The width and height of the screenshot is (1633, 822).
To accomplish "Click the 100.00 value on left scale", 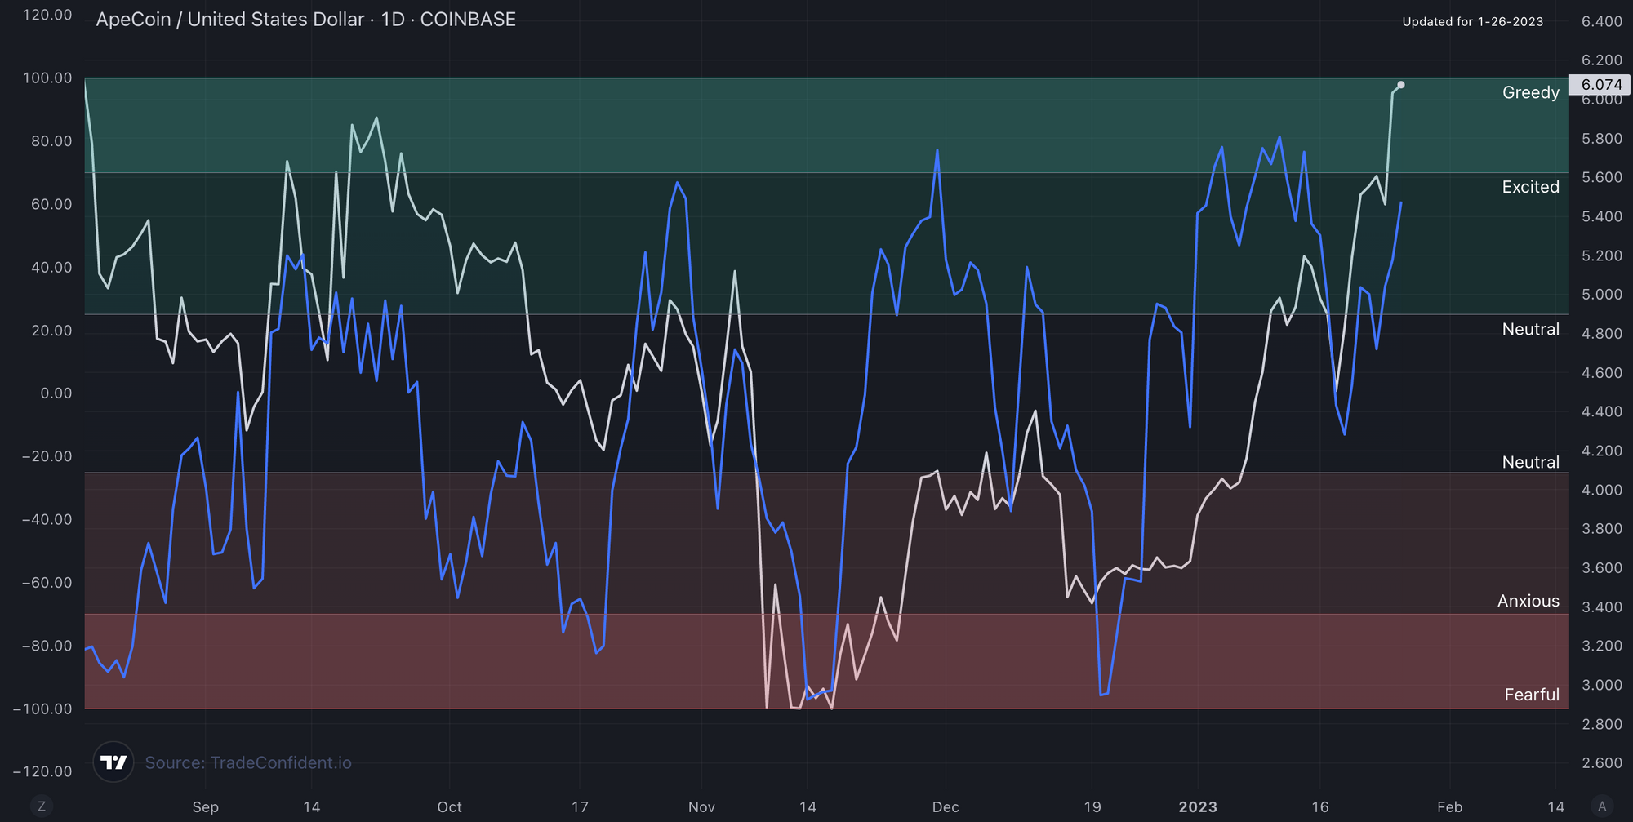I will click(x=47, y=78).
